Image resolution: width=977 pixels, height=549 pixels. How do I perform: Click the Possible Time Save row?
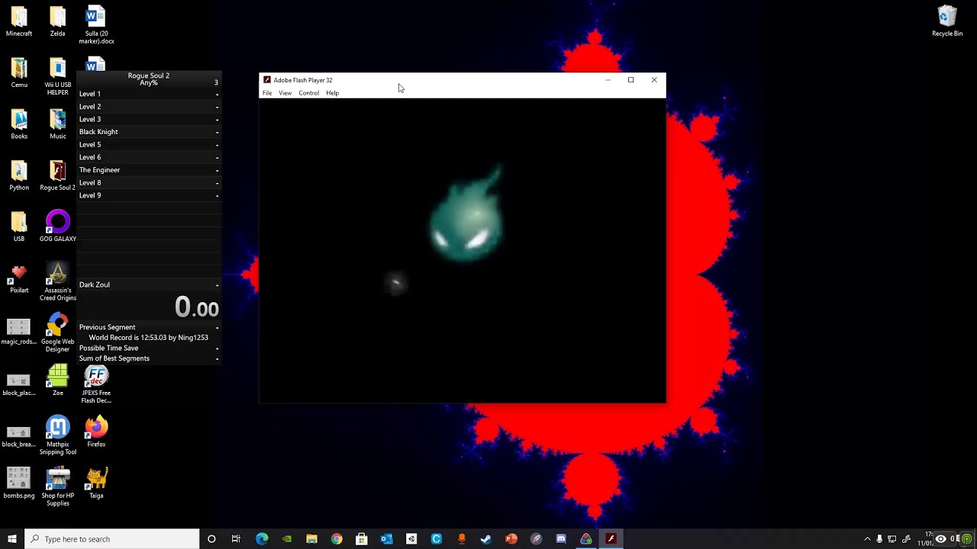[149, 348]
